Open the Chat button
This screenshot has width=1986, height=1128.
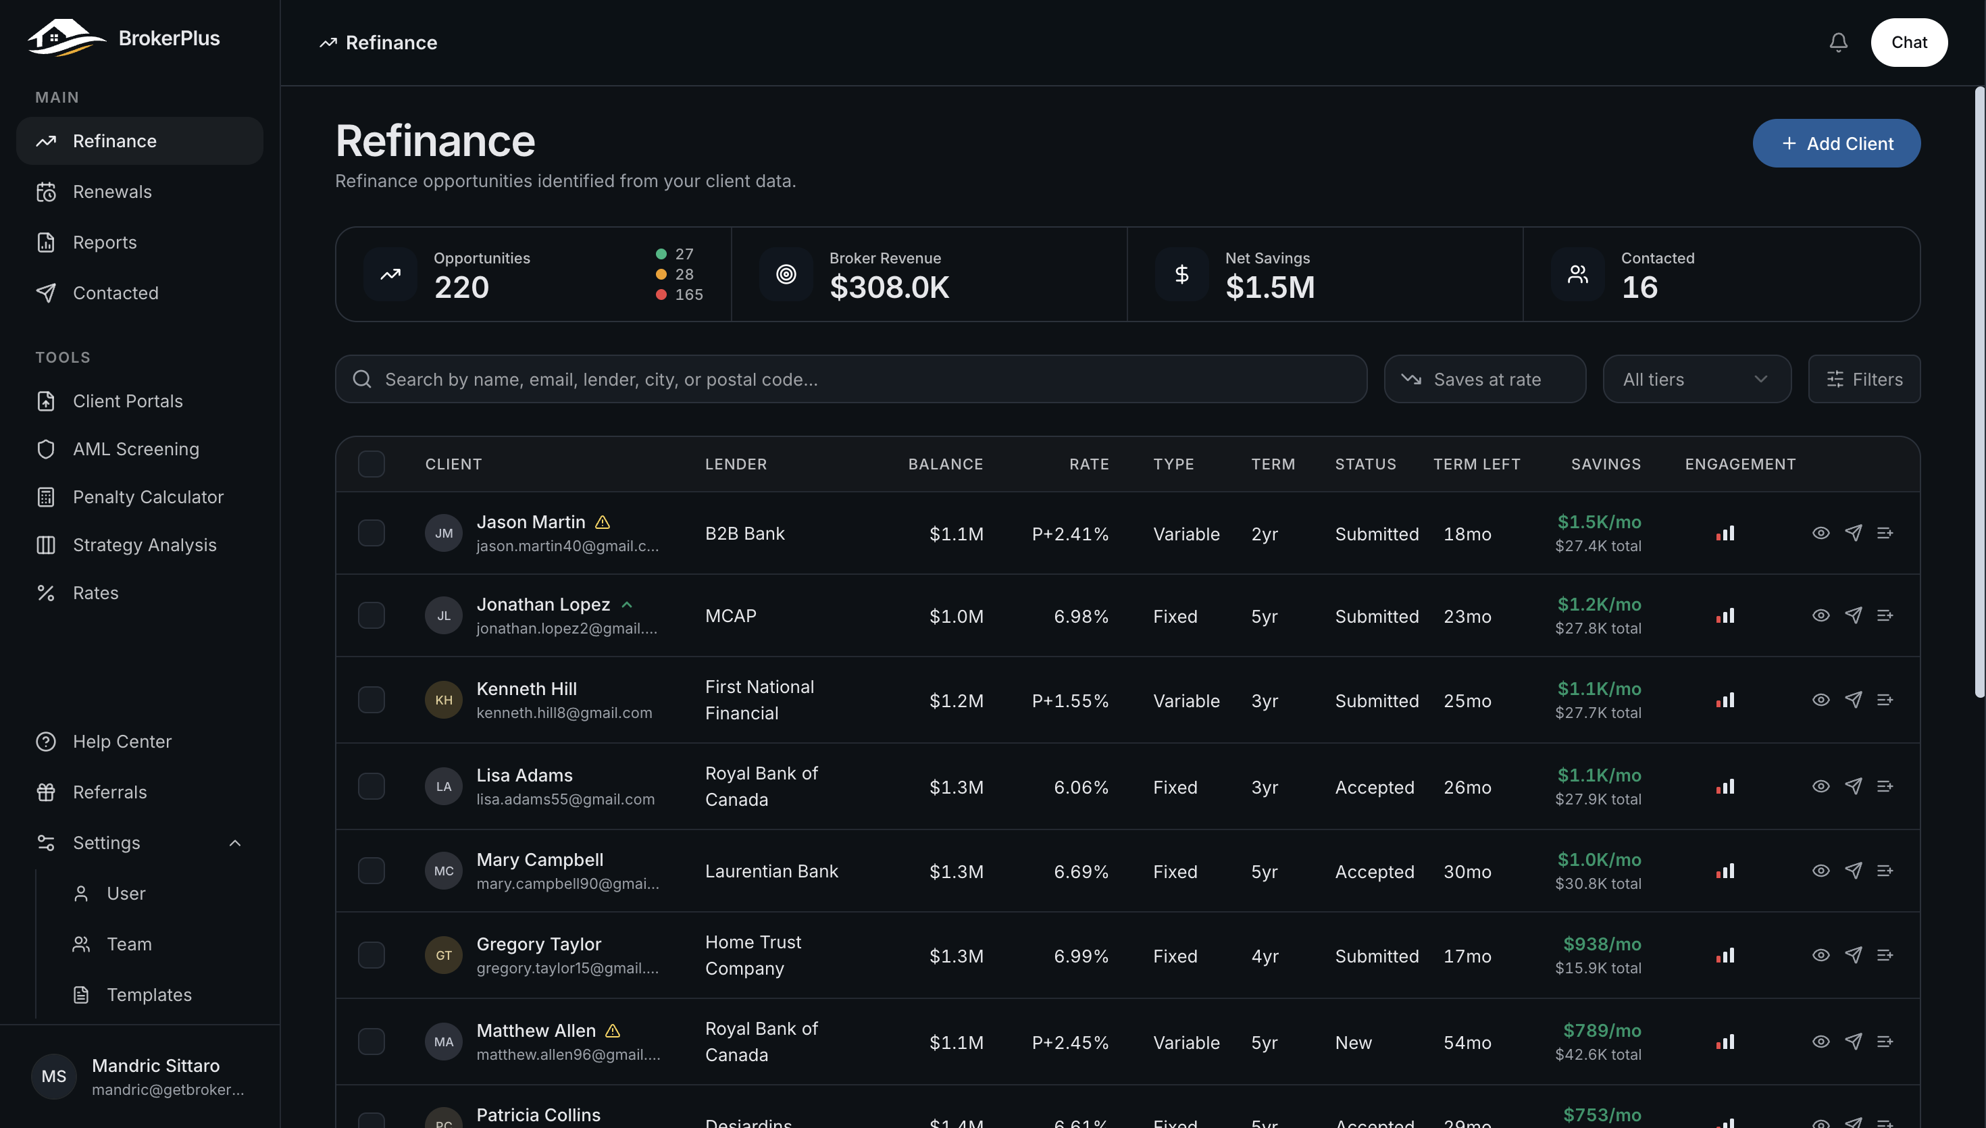pyautogui.click(x=1908, y=43)
